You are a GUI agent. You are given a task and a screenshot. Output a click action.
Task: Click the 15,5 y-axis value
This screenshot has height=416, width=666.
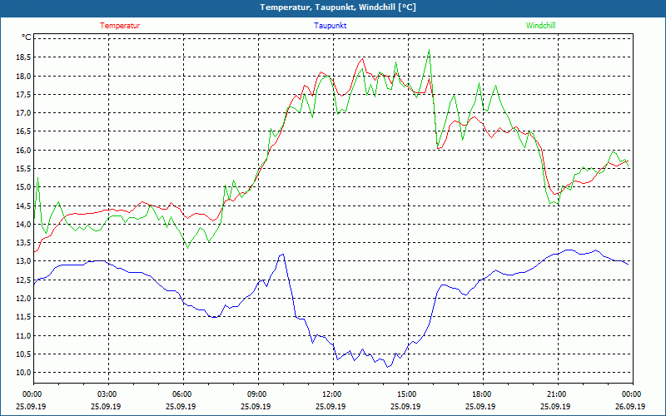[x=23, y=169]
